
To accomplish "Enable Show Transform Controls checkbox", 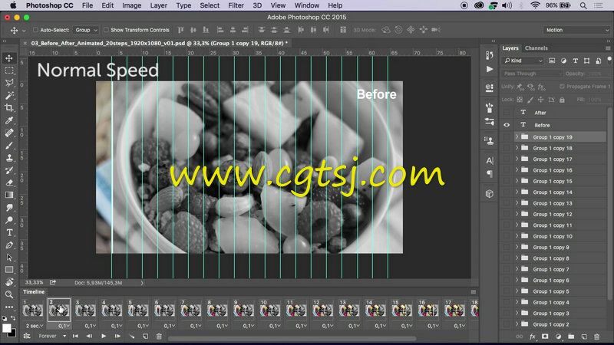I will coord(106,30).
